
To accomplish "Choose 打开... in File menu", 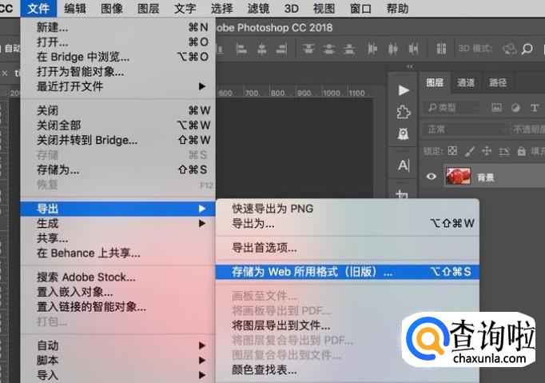I will coord(118,42).
